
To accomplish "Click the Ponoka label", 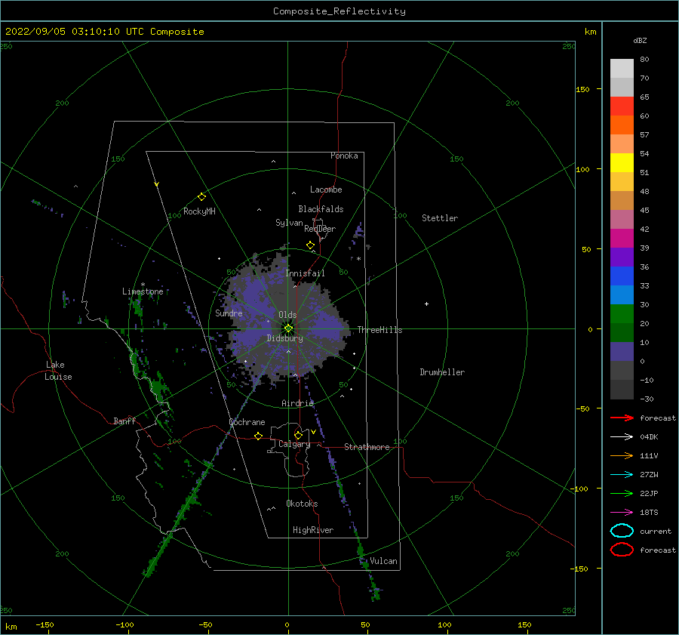I will point(344,156).
